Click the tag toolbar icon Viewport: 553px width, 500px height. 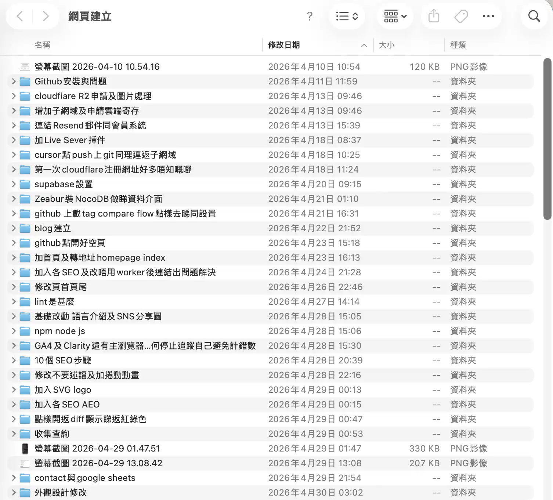(461, 16)
